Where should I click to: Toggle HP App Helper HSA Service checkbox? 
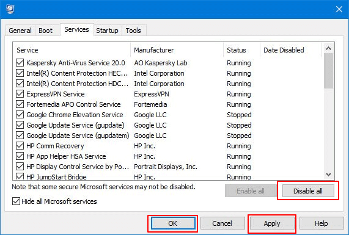point(20,156)
